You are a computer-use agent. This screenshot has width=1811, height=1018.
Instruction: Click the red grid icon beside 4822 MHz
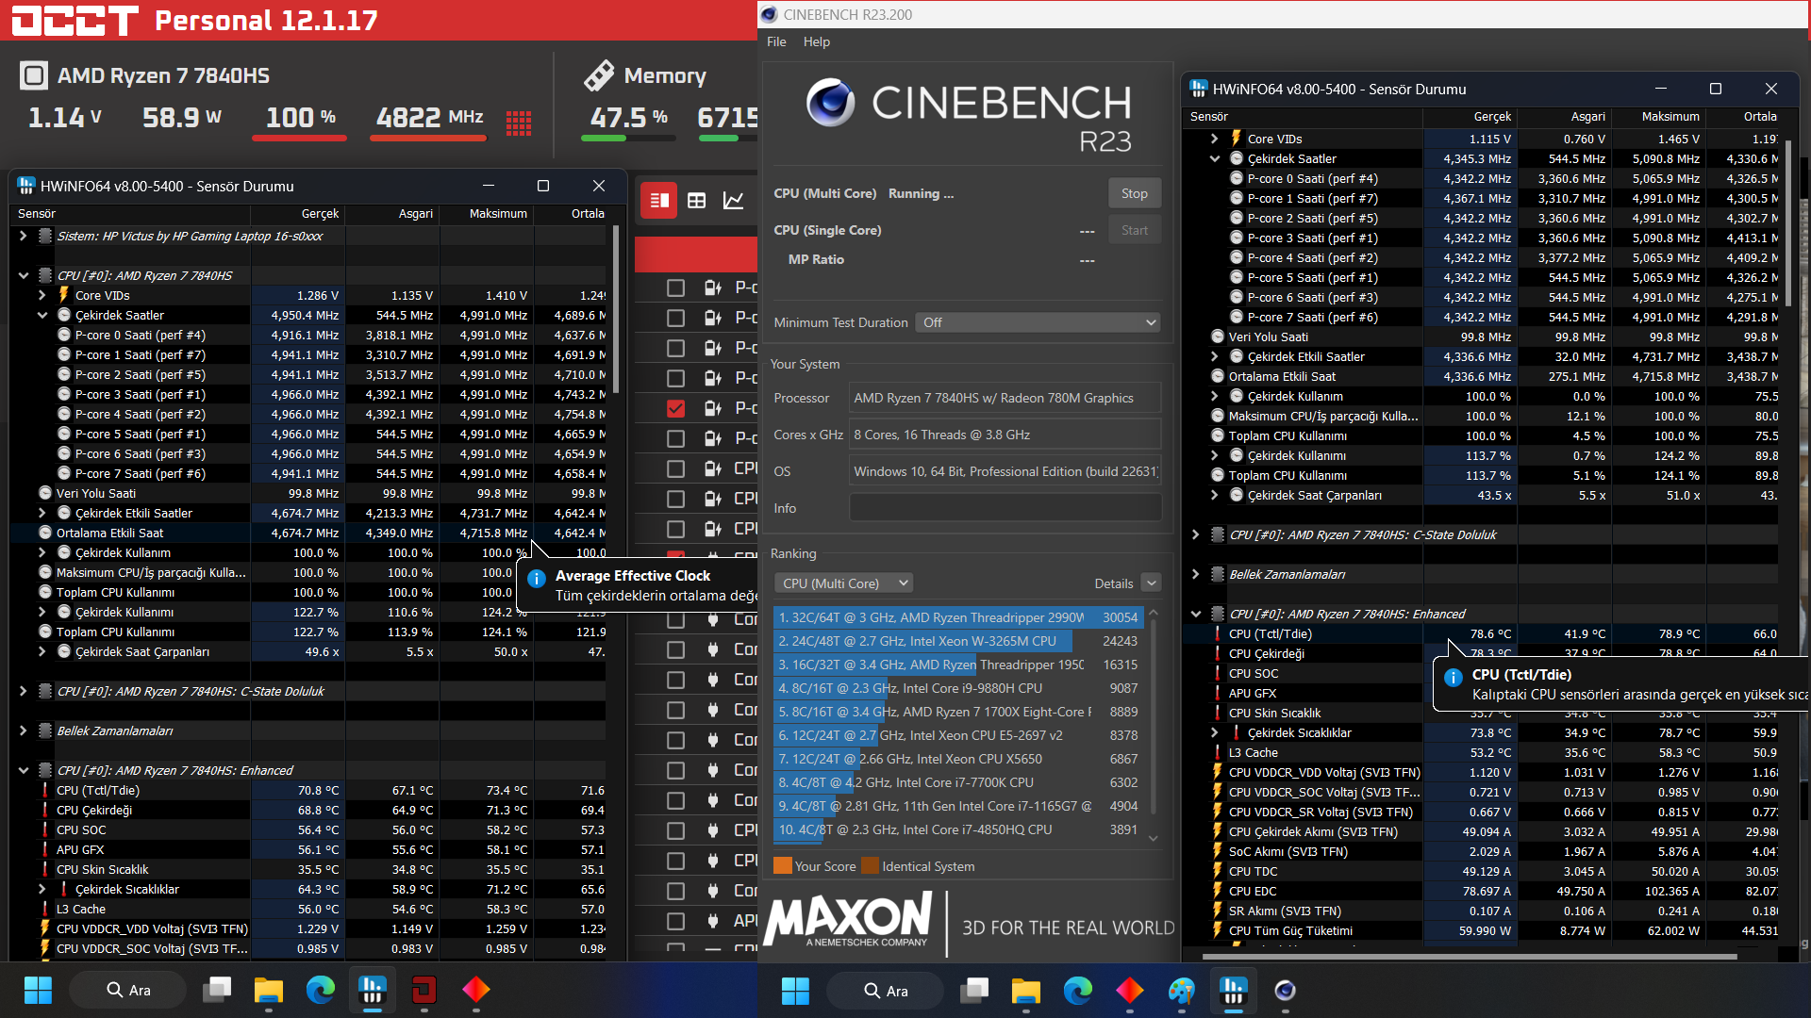[x=519, y=123]
